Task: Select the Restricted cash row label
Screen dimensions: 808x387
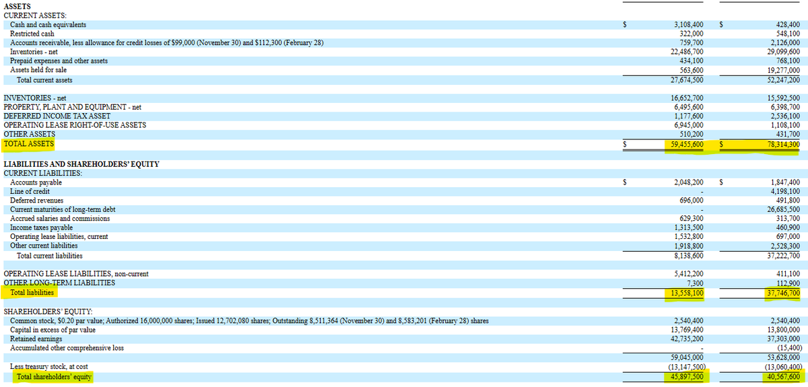Action: 32,34
